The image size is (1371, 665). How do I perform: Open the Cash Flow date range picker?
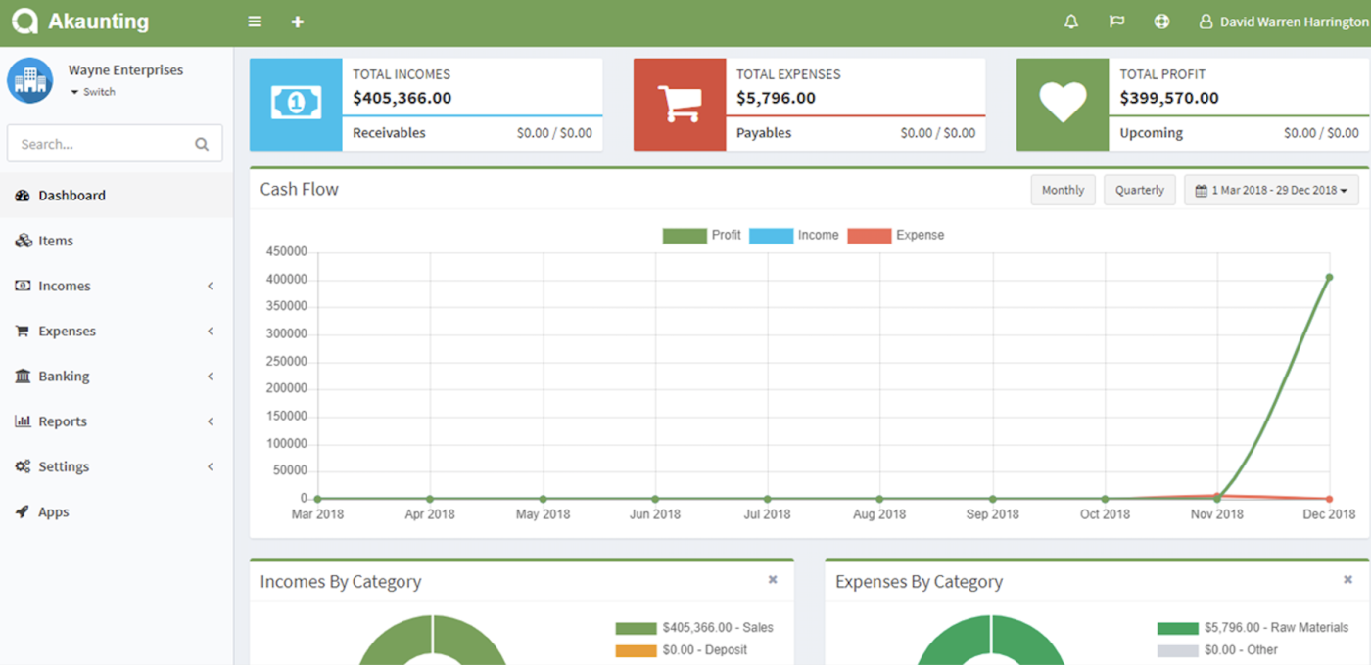coord(1270,190)
